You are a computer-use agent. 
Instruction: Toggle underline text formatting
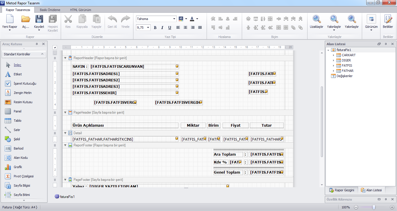coord(170,28)
